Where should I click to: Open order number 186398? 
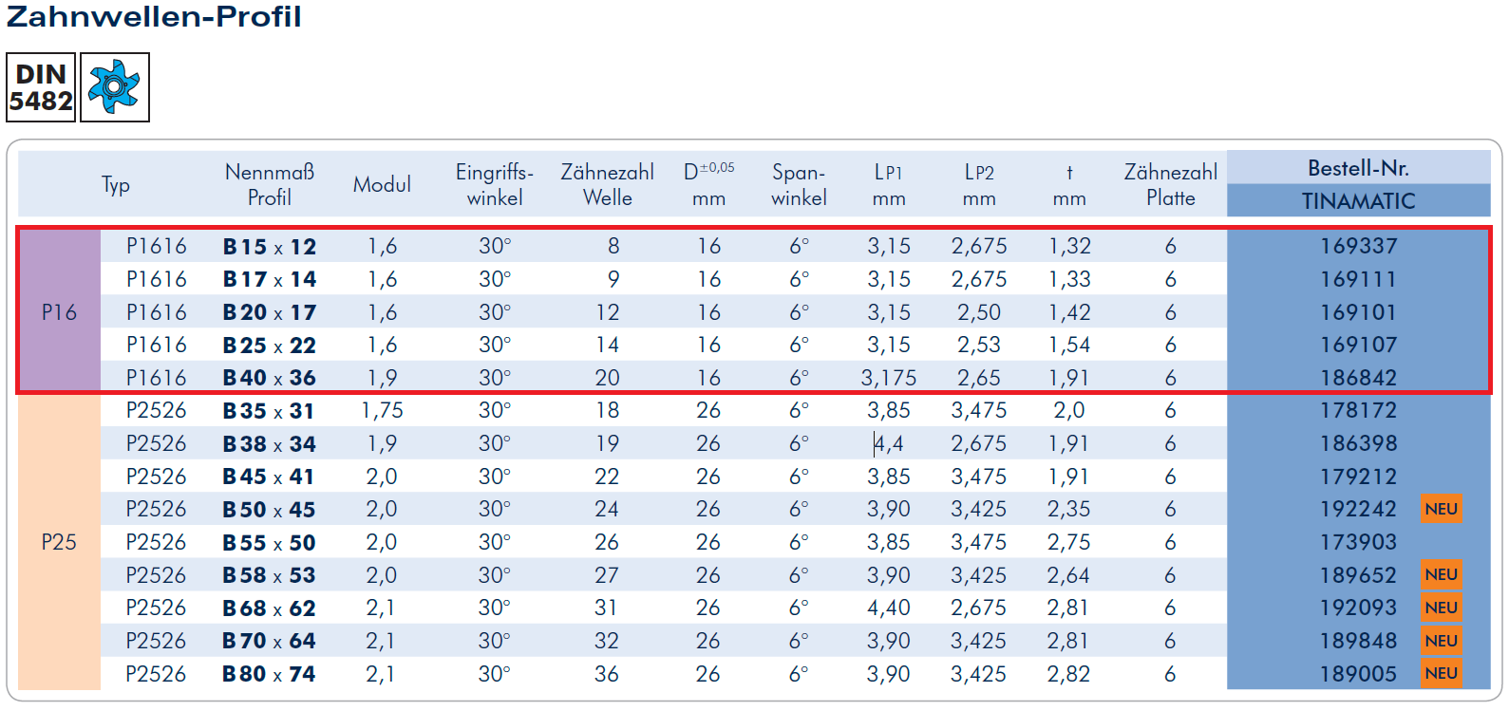1358,443
